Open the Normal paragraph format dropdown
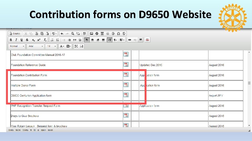 (17, 46)
